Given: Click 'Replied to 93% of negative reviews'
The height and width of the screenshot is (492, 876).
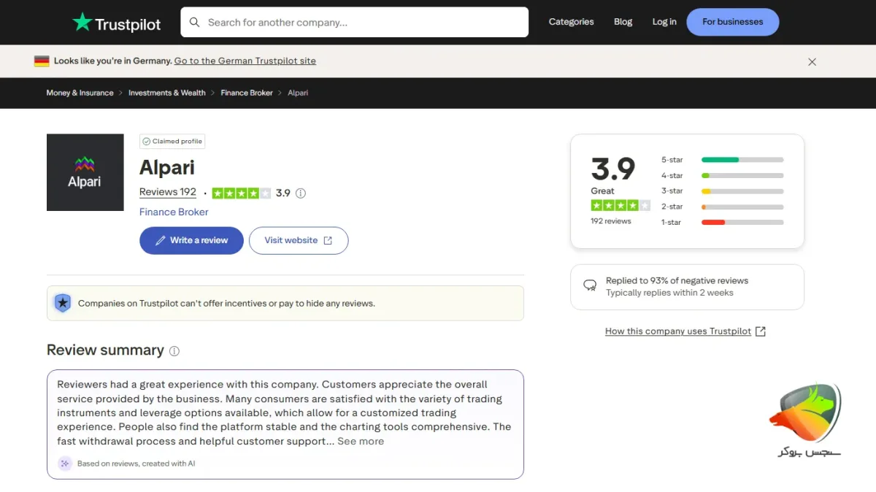Looking at the screenshot, I should click(677, 280).
